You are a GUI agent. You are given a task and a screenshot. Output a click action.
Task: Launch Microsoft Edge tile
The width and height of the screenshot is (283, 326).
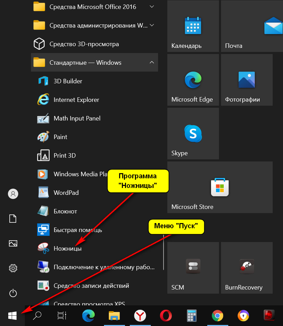[193, 80]
